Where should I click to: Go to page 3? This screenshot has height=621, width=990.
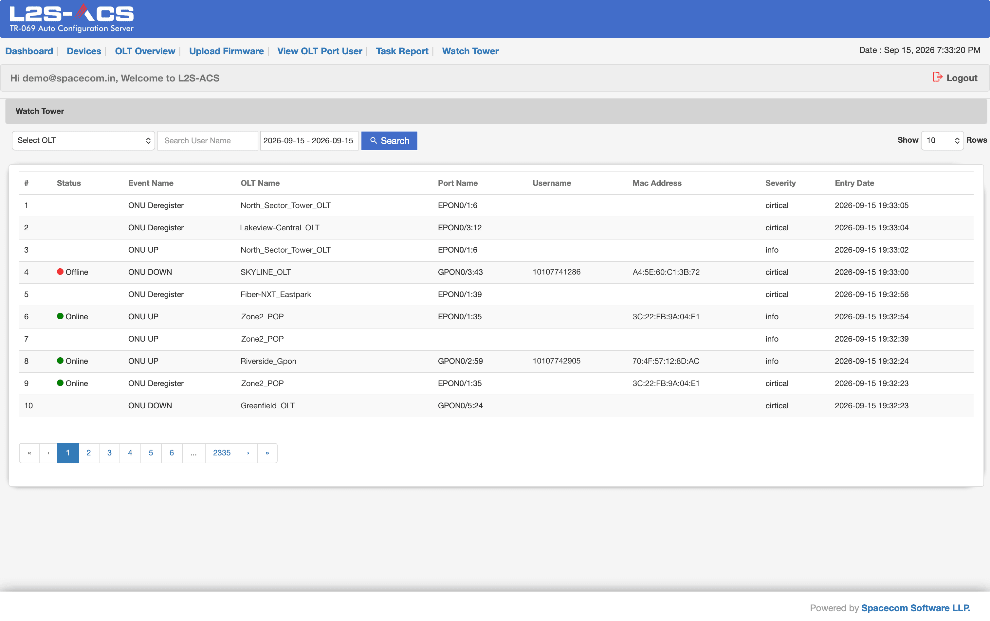click(x=109, y=452)
